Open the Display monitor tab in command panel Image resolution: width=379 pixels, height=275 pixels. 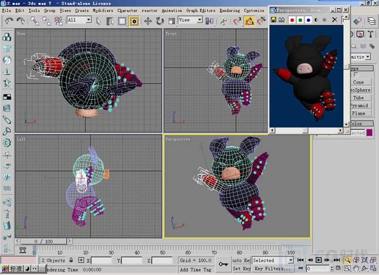tap(360, 34)
